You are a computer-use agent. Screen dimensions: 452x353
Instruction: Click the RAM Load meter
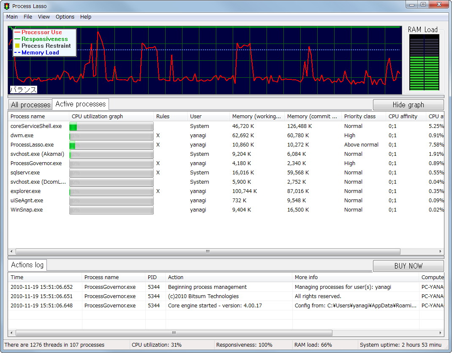pyautogui.click(x=424, y=62)
